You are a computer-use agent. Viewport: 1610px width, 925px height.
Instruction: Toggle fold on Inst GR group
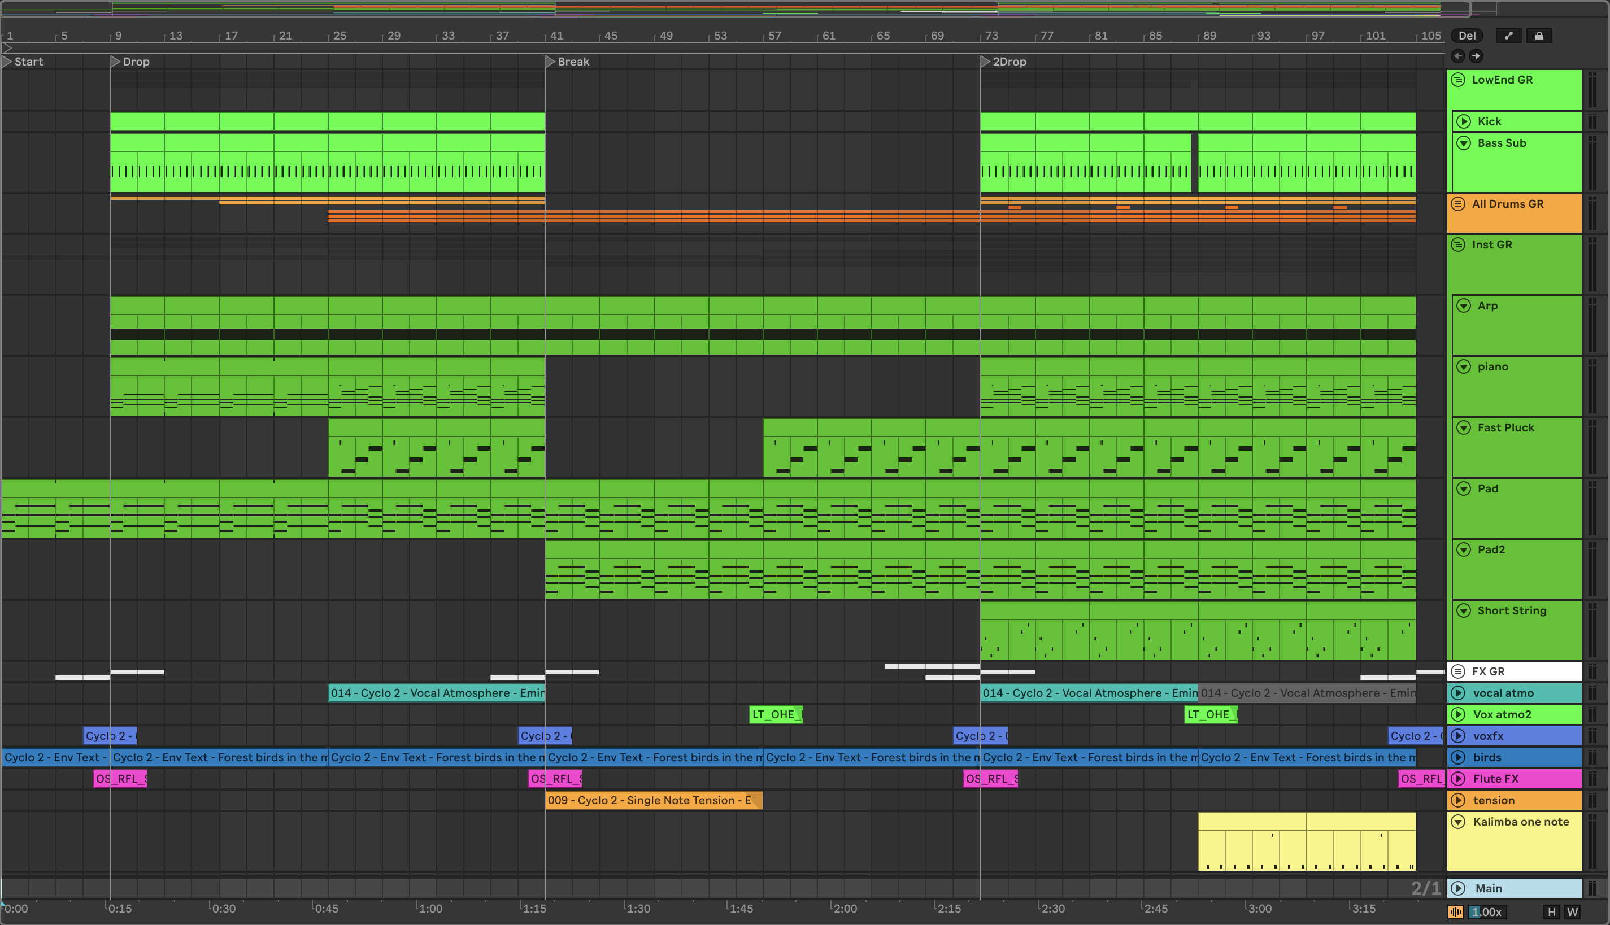point(1459,245)
